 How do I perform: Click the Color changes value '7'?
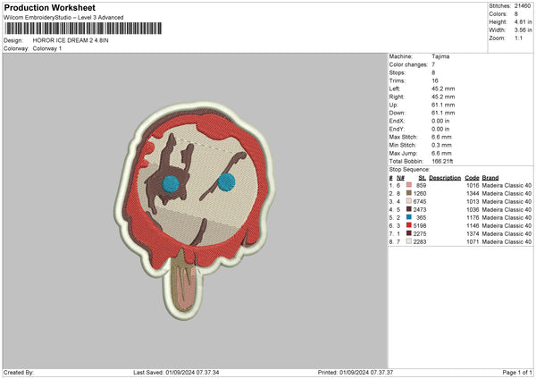click(x=433, y=64)
